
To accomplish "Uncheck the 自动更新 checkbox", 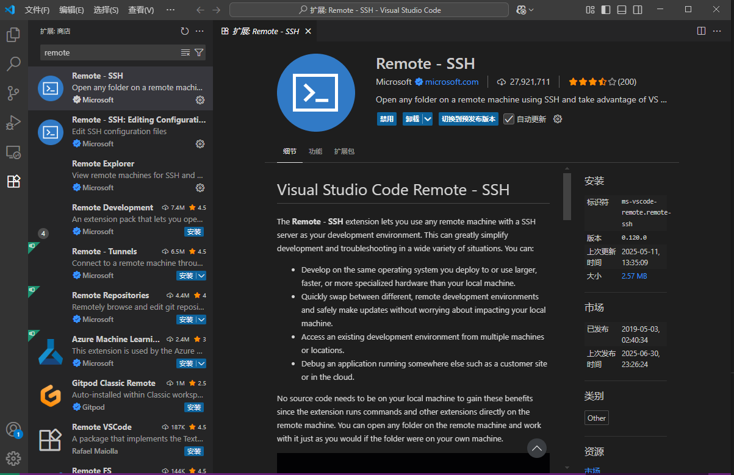I will tap(509, 119).
